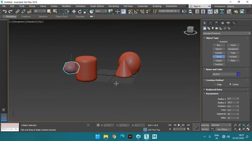Select the Center creation method
The image size is (252, 141).
[230, 84]
